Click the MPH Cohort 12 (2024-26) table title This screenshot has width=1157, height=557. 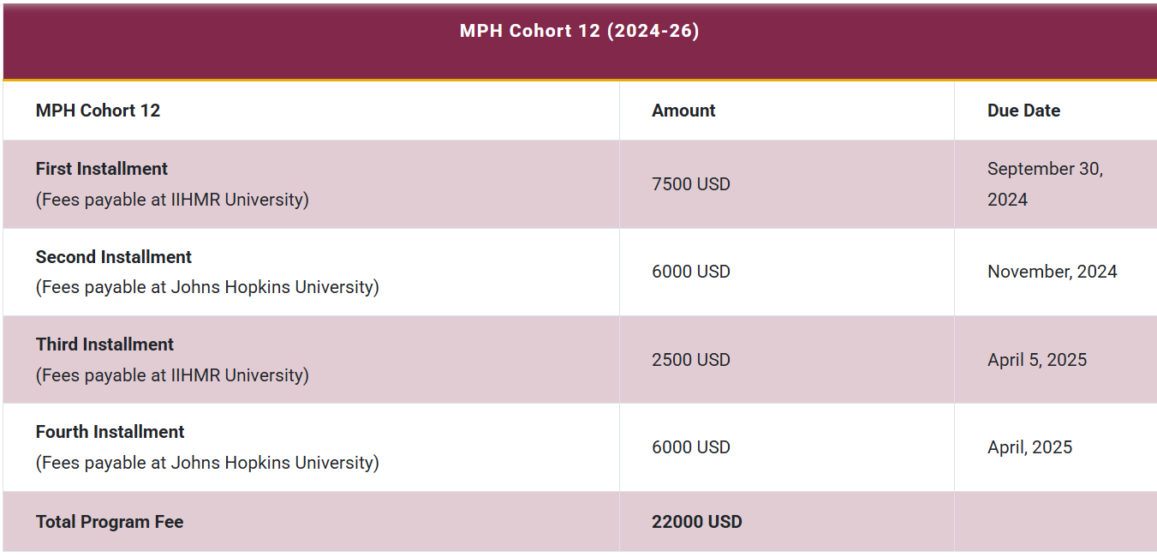[x=579, y=32]
